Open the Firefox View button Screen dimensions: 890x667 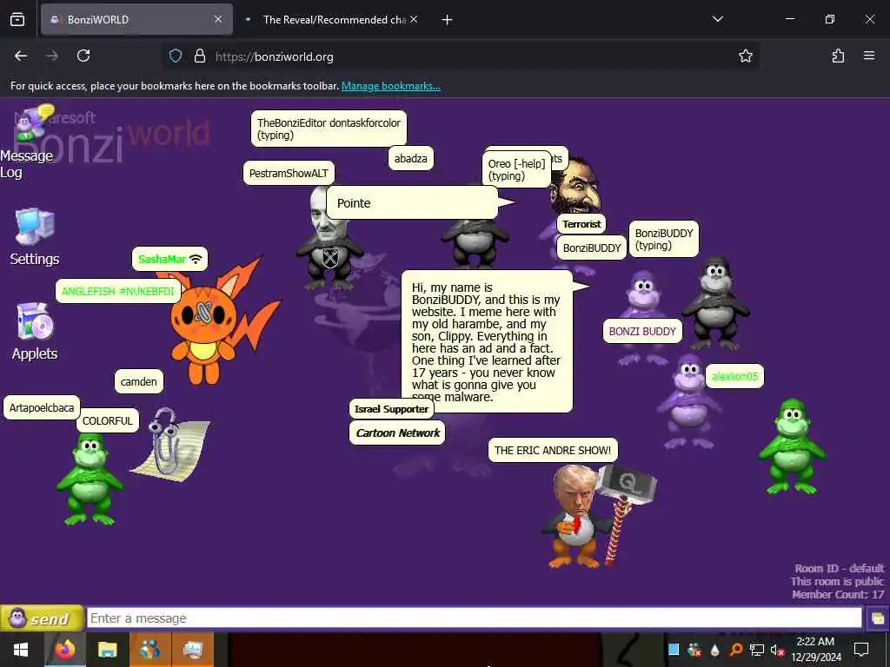click(x=17, y=19)
